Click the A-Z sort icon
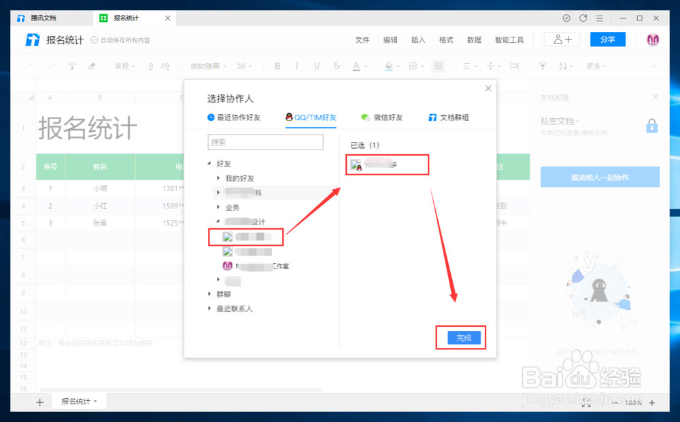The image size is (680, 422). (x=564, y=66)
